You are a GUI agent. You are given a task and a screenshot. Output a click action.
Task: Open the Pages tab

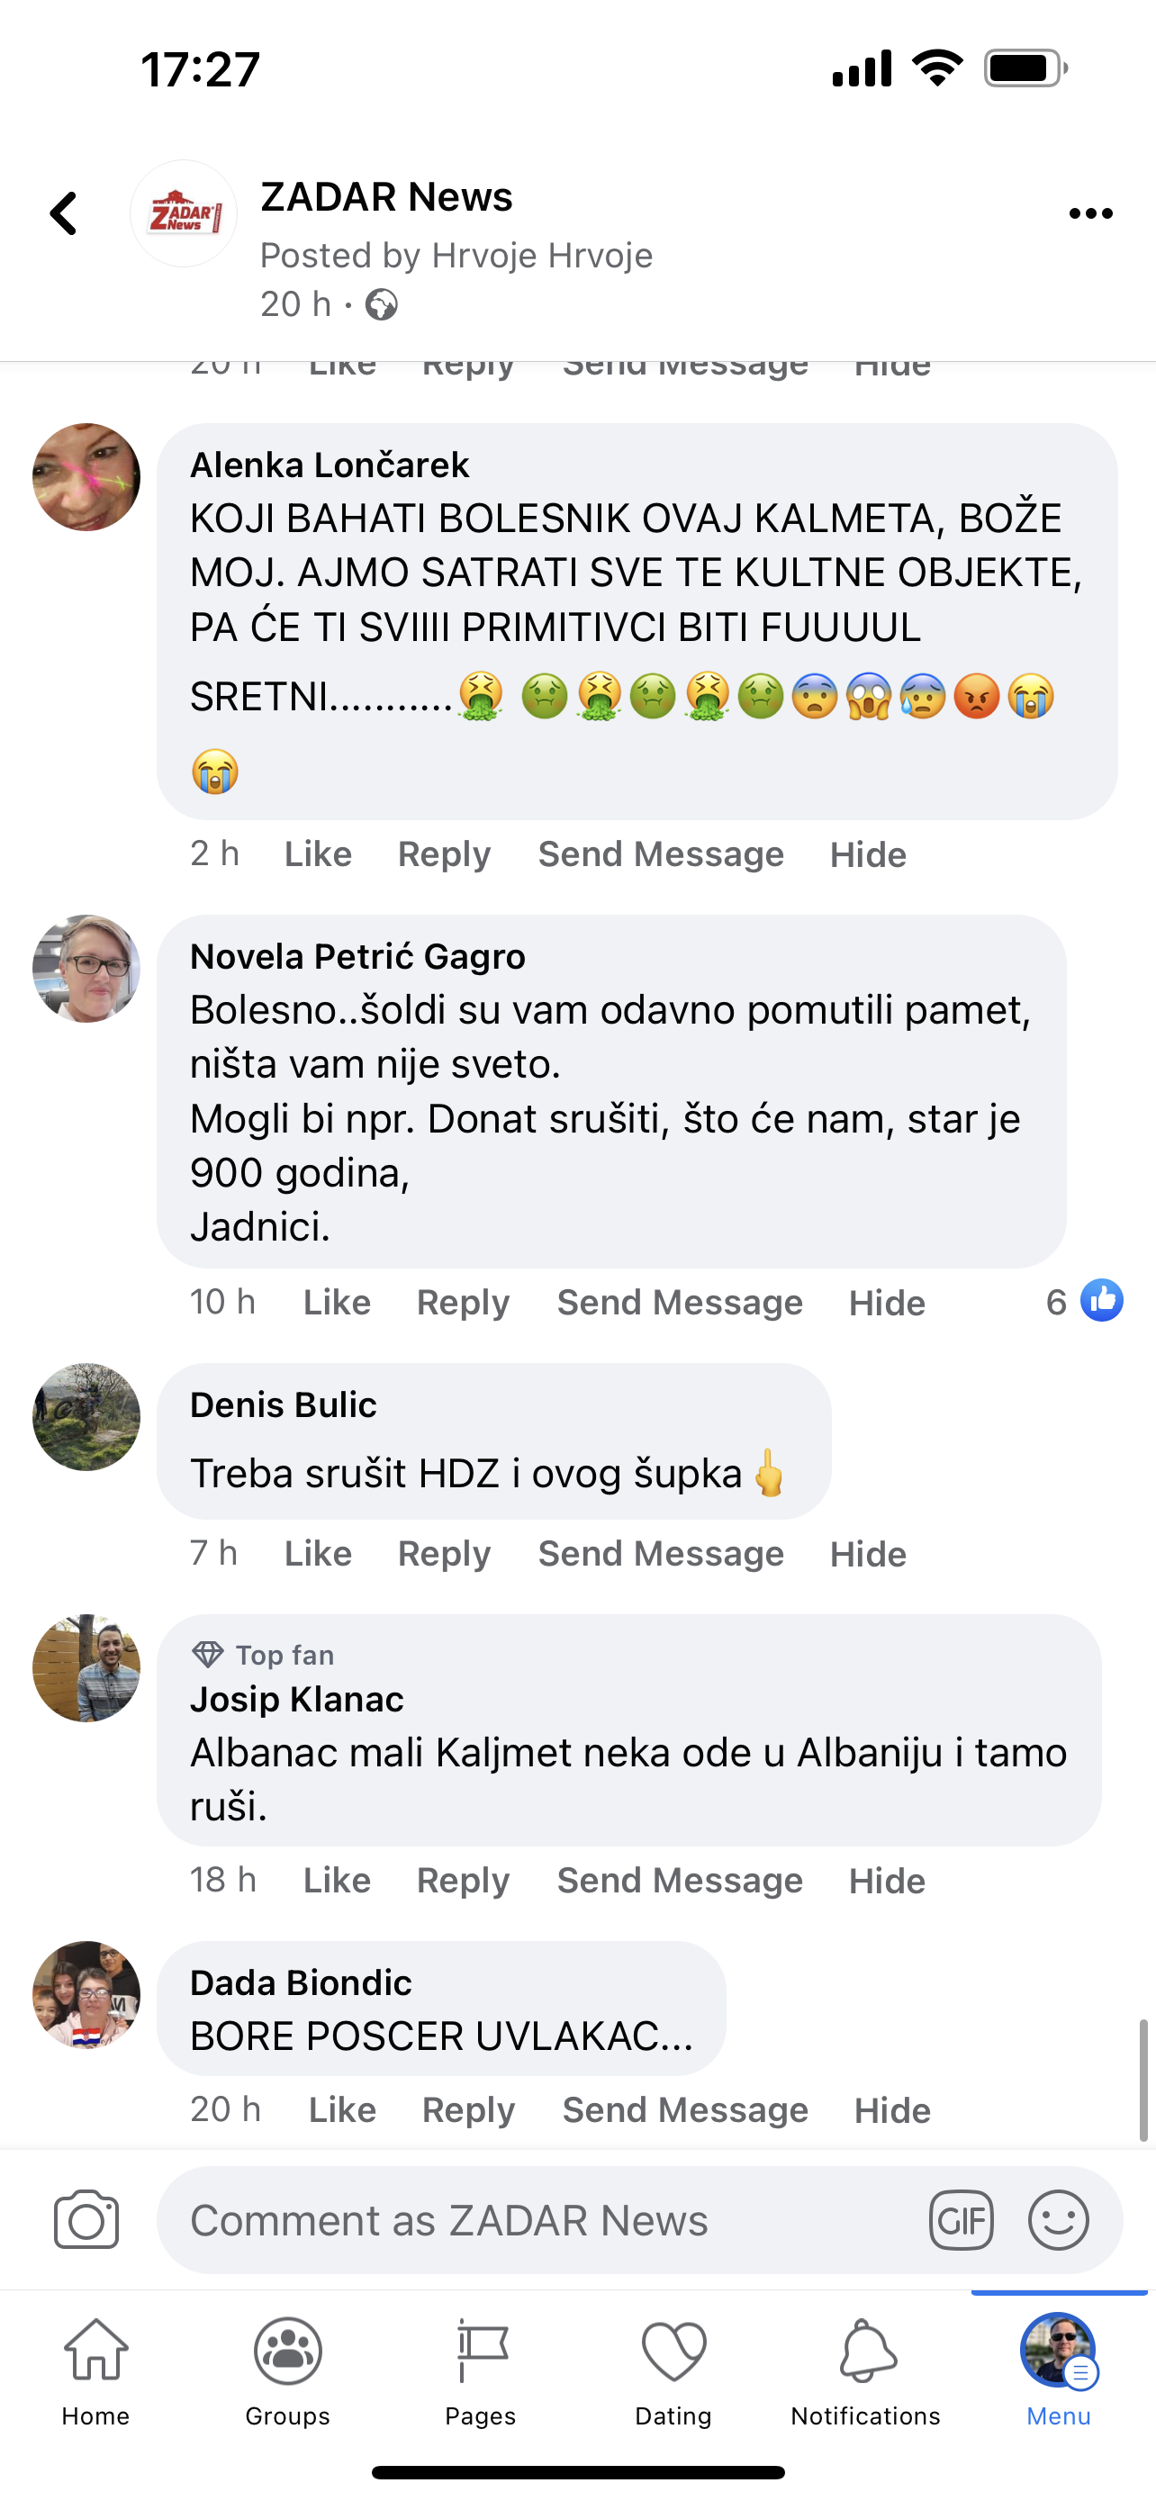pyautogui.click(x=481, y=2370)
